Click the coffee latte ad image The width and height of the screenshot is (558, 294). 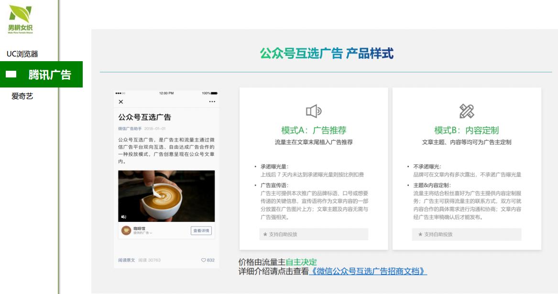pyautogui.click(x=166, y=196)
